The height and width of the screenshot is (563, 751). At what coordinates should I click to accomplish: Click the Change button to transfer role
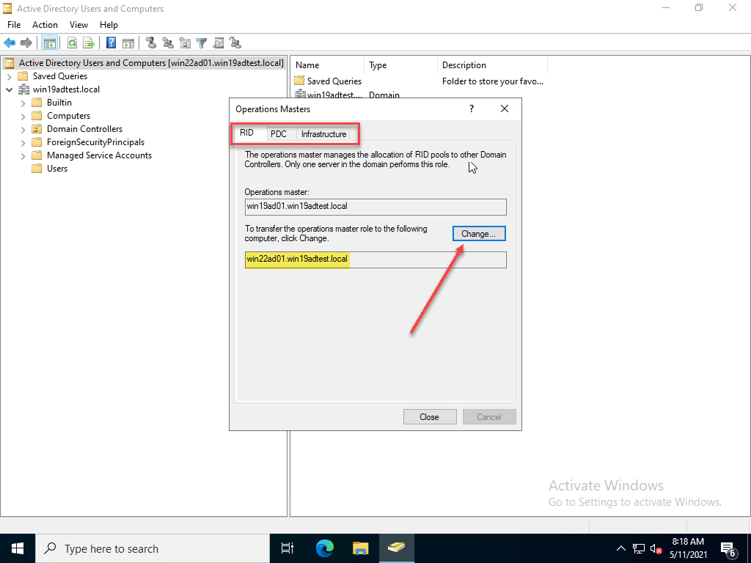pyautogui.click(x=479, y=233)
